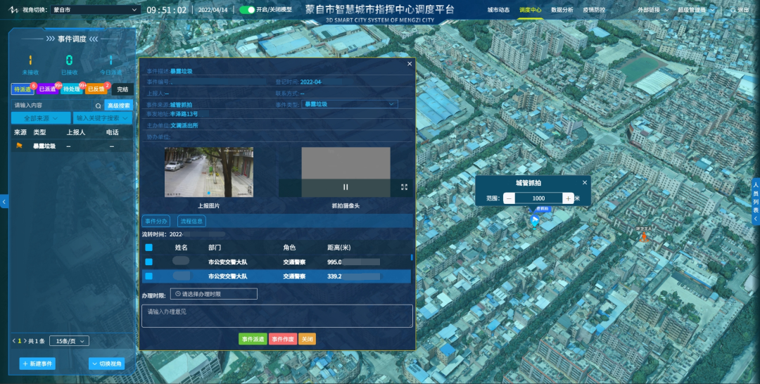Click the search magnifier icon in 事件调度 panel
Screen dimensions: 760x384
[99, 105]
